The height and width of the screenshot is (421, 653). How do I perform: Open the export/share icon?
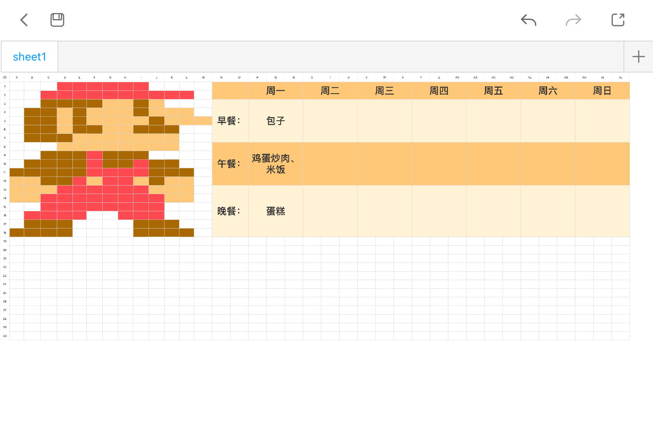point(618,20)
